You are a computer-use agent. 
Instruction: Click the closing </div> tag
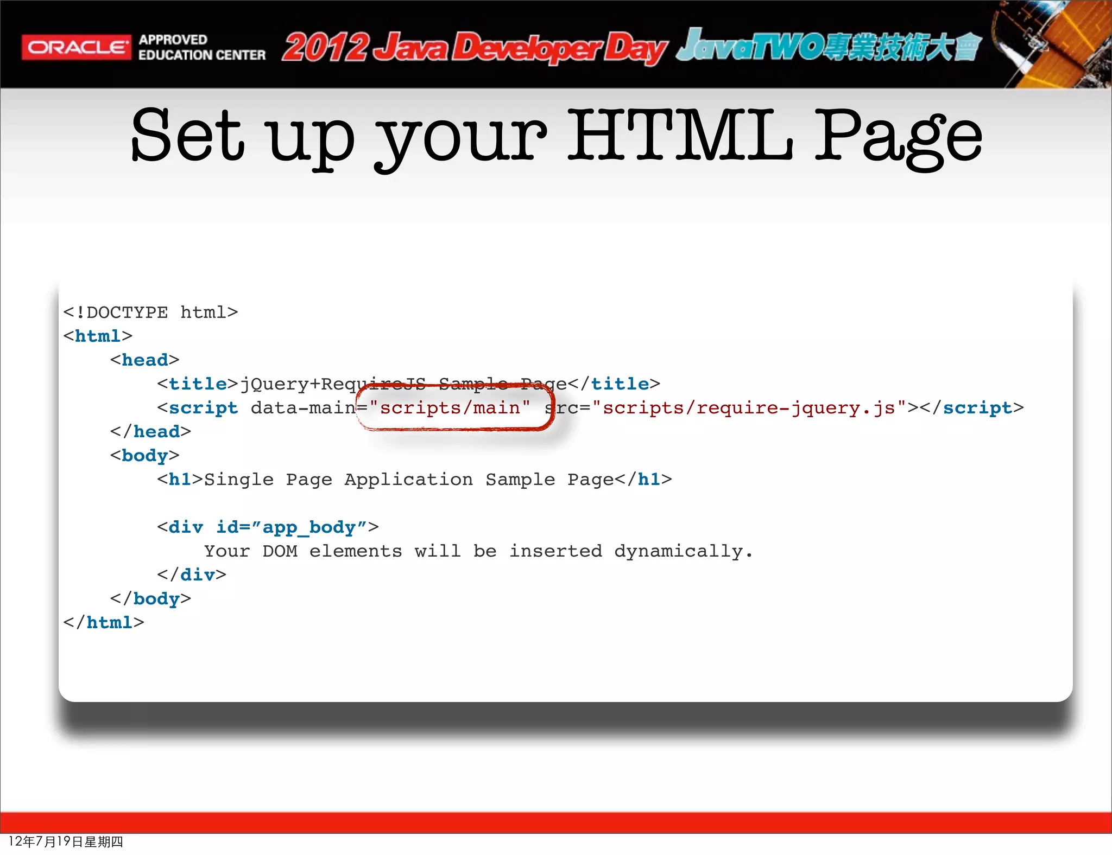(x=191, y=575)
